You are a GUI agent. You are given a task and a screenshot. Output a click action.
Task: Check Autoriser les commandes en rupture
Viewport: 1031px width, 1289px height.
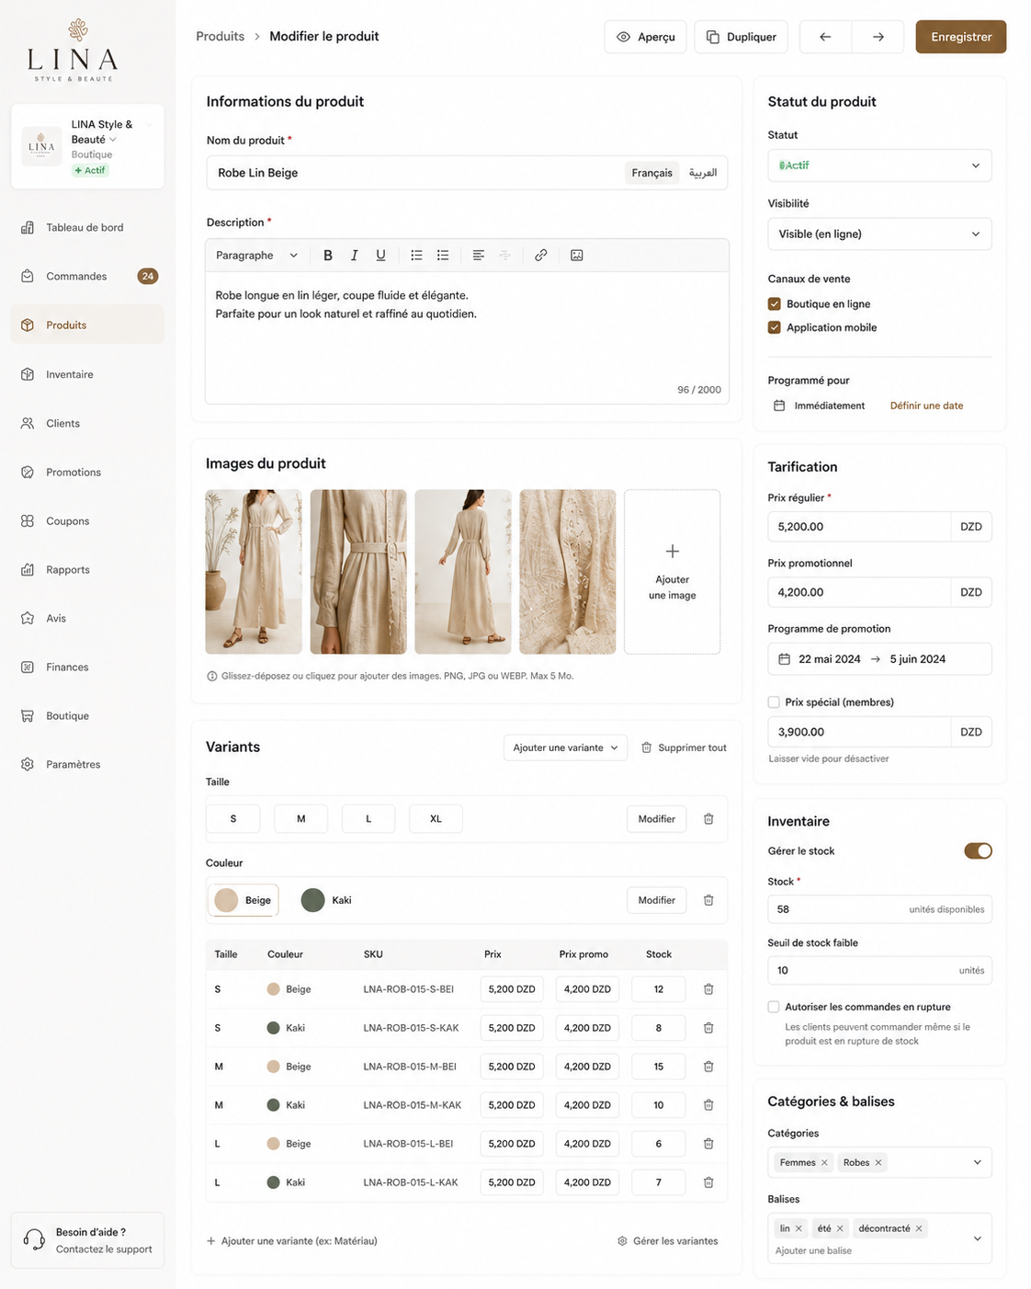(774, 1007)
